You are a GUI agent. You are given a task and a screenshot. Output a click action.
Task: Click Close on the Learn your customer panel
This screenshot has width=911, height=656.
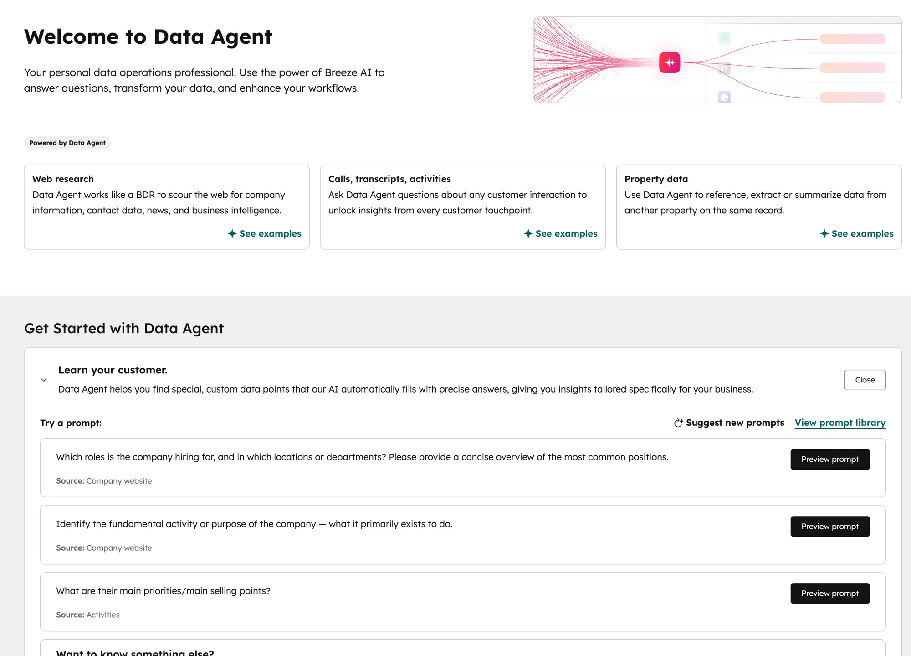[865, 380]
